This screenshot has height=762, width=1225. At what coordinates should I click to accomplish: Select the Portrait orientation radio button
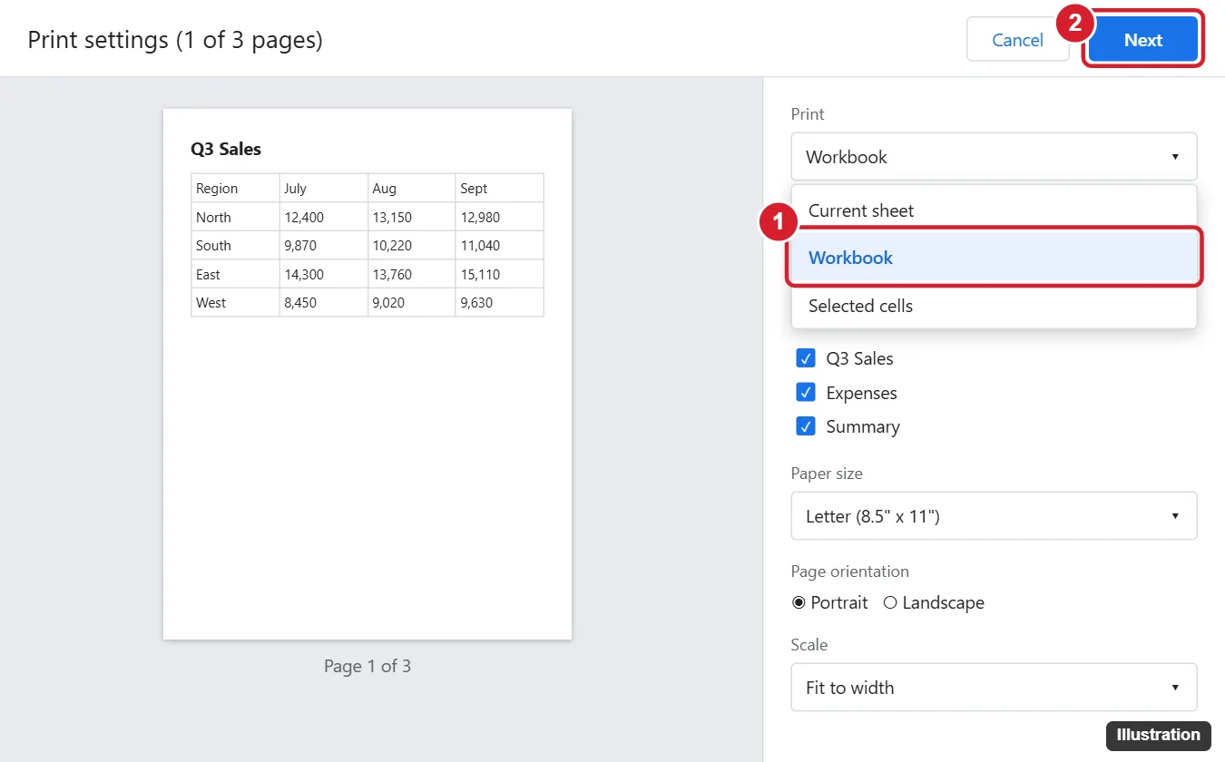click(799, 602)
